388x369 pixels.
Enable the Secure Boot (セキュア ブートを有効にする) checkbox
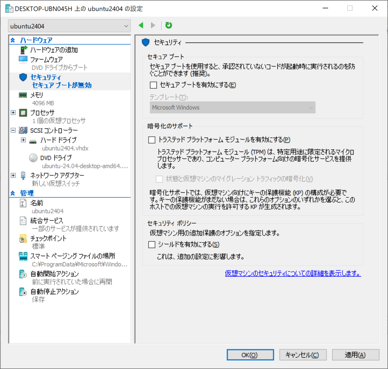(x=153, y=85)
